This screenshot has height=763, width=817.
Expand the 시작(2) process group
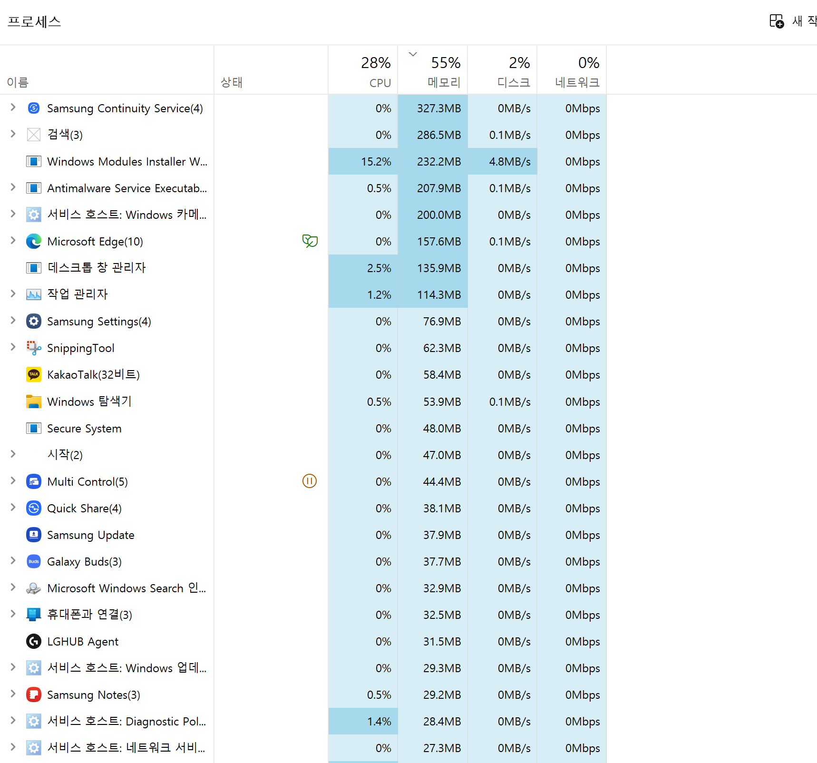point(13,454)
